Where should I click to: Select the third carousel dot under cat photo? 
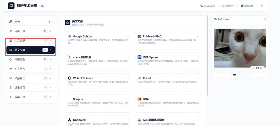[x=238, y=75]
